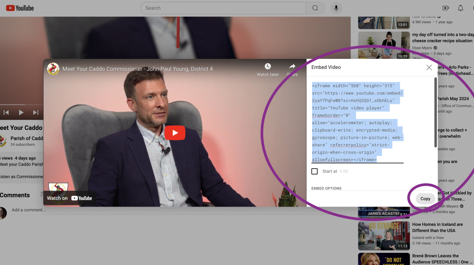Viewport: 474px width, 265px height.
Task: Activate voice search microphone
Action: click(336, 8)
